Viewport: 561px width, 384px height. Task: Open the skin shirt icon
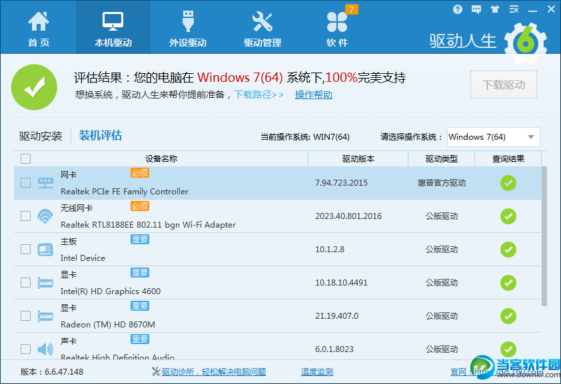coord(495,9)
